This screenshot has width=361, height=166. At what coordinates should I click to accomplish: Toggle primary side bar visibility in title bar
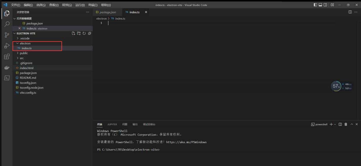[315, 5]
